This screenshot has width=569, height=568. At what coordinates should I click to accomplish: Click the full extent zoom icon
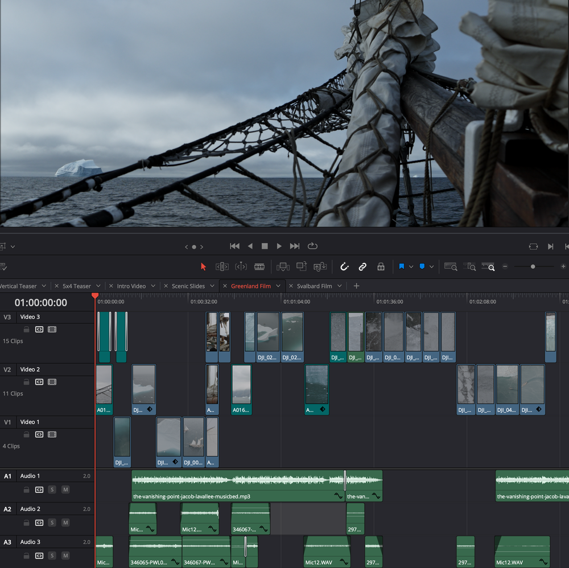coord(450,266)
